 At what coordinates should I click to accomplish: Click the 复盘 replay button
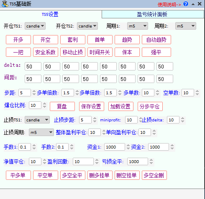click(62, 106)
